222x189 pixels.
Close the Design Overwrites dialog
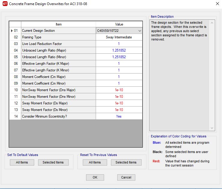[217, 4]
